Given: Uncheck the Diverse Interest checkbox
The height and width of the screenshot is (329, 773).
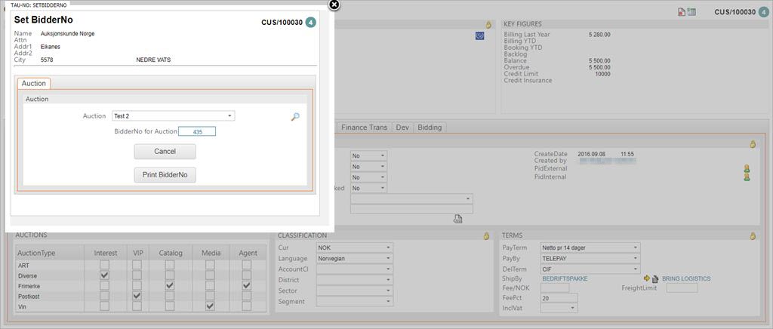Looking at the screenshot, I should (104, 275).
